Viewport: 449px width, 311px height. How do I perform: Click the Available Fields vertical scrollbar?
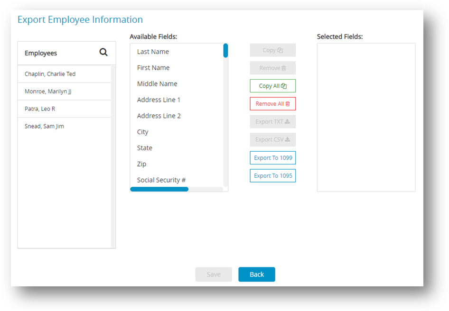pyautogui.click(x=225, y=50)
